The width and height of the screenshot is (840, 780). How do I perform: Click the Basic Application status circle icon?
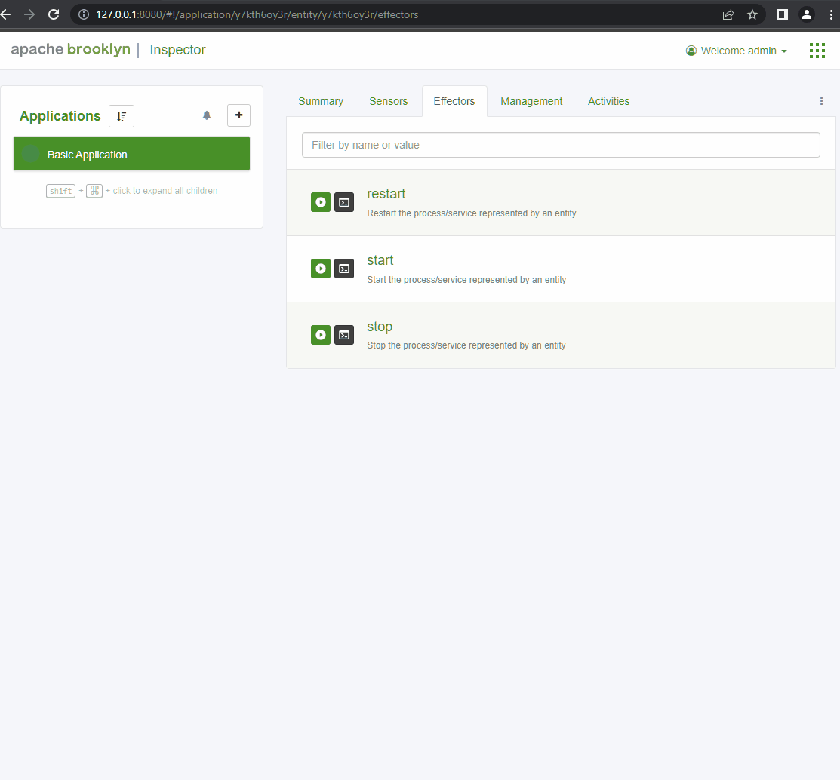click(x=30, y=154)
